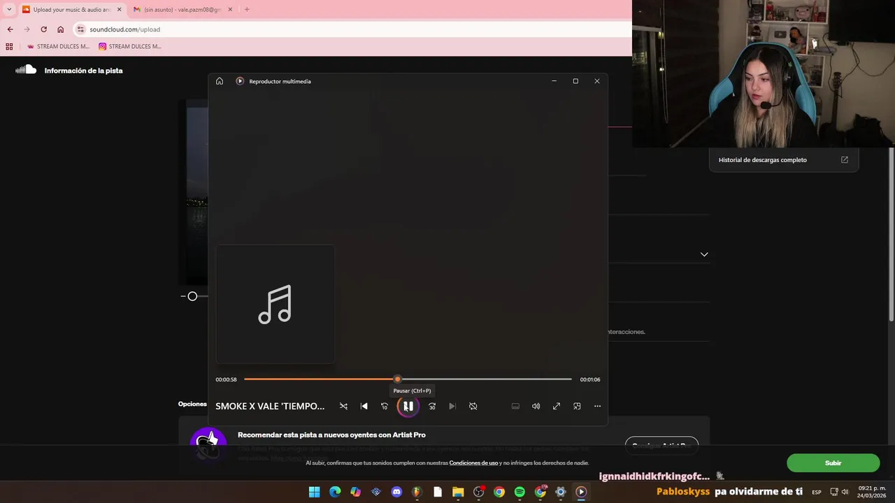View site information icon in address bar

coord(80,29)
